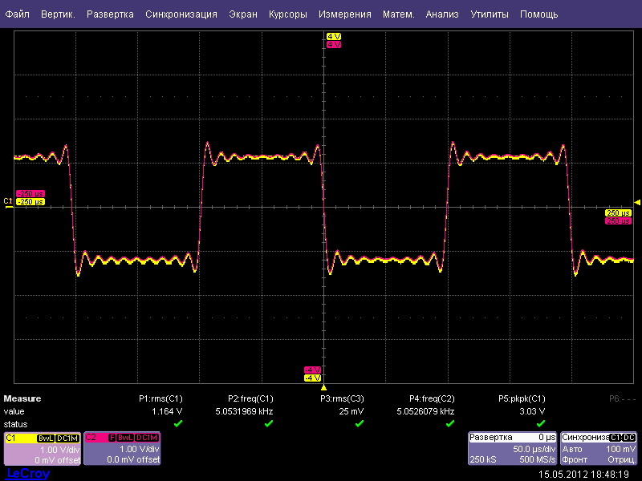Open the Файл menu
Image resolution: width=642 pixels, height=481 pixels.
18,14
